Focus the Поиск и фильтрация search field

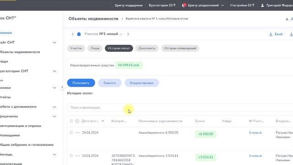[180, 107]
